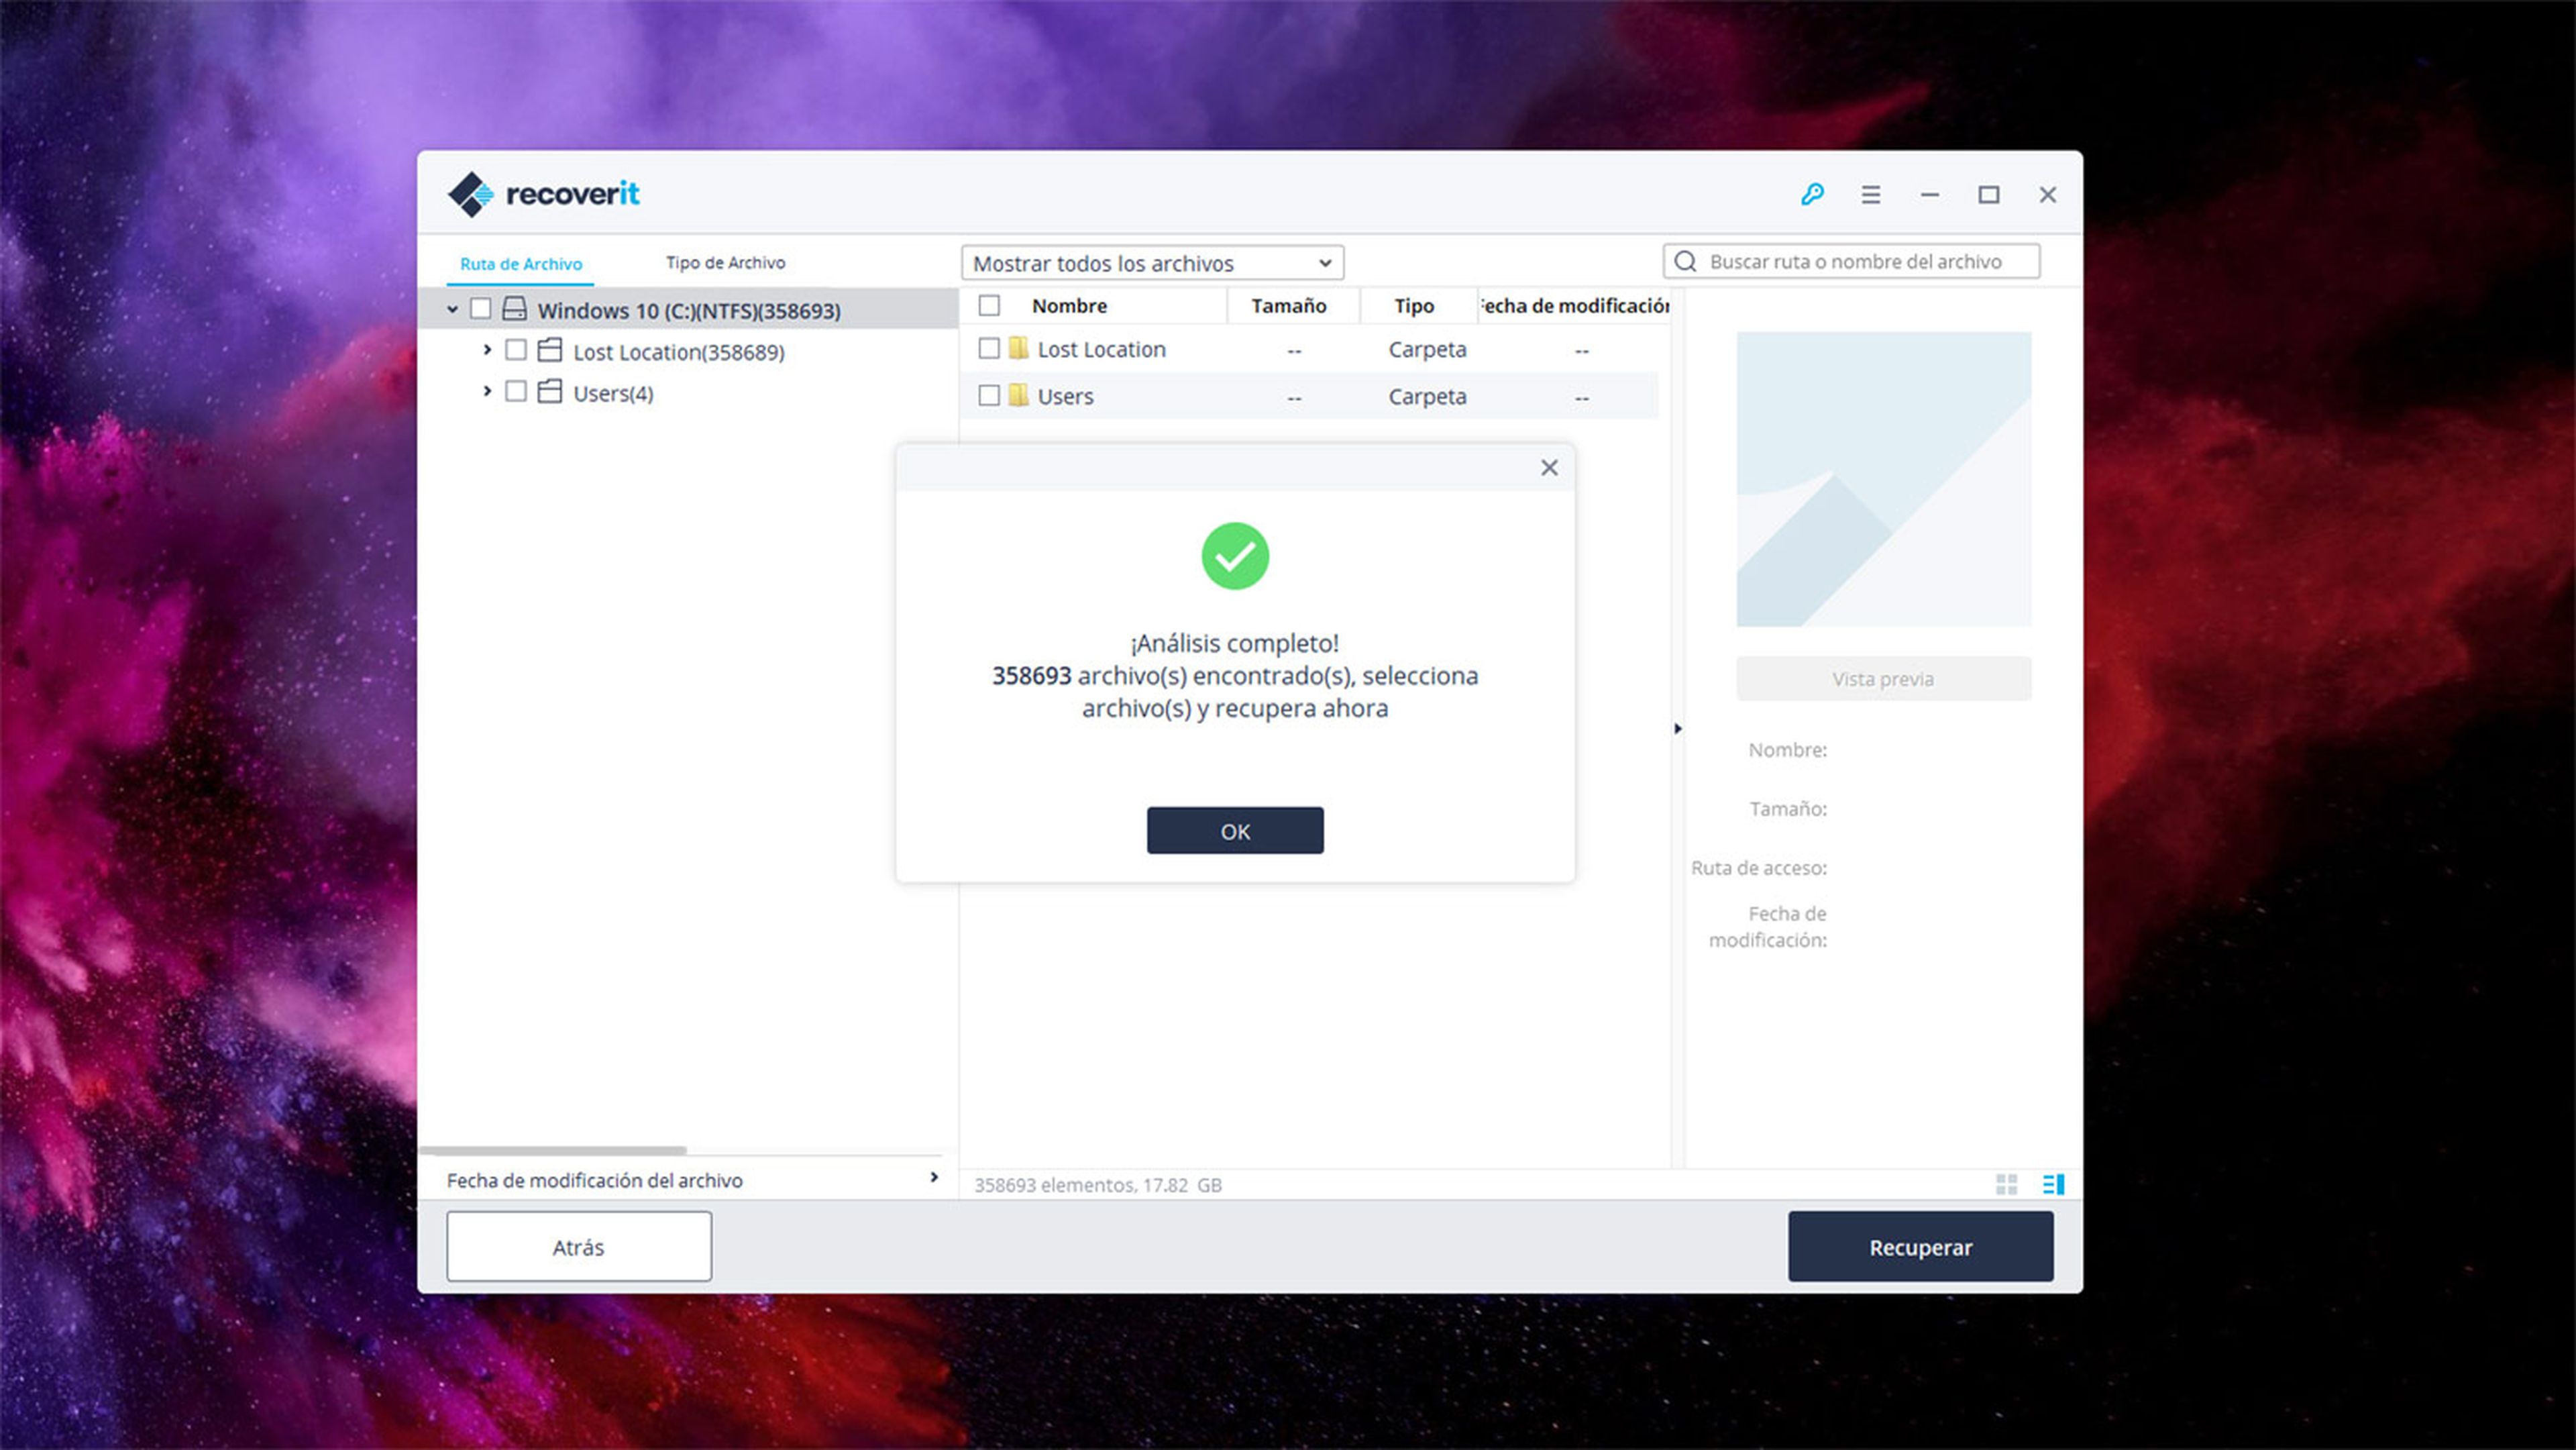
Task: Click the Lost Location tree folder icon
Action: 550,350
